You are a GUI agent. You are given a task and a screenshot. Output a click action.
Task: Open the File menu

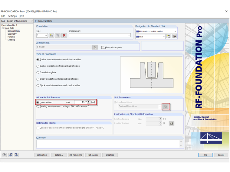[3, 16]
